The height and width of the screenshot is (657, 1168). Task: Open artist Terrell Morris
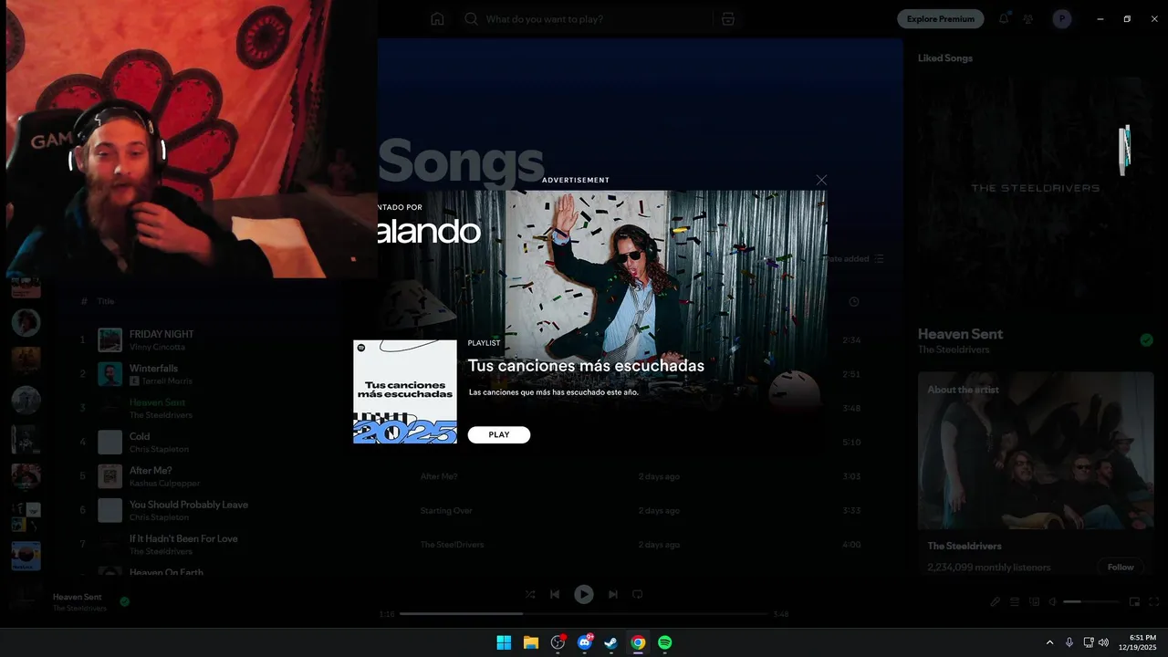click(166, 381)
